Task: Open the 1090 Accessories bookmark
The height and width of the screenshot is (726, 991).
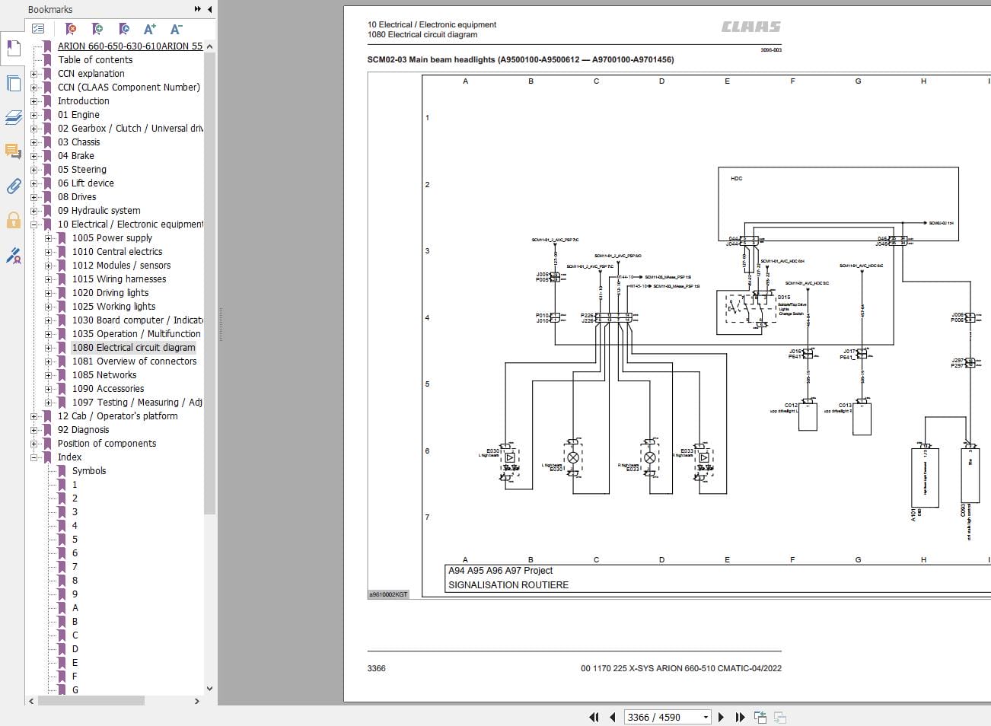Action: coord(108,389)
